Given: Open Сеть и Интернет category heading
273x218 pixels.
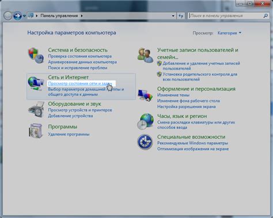Looking at the screenshot, I should pos(69,77).
